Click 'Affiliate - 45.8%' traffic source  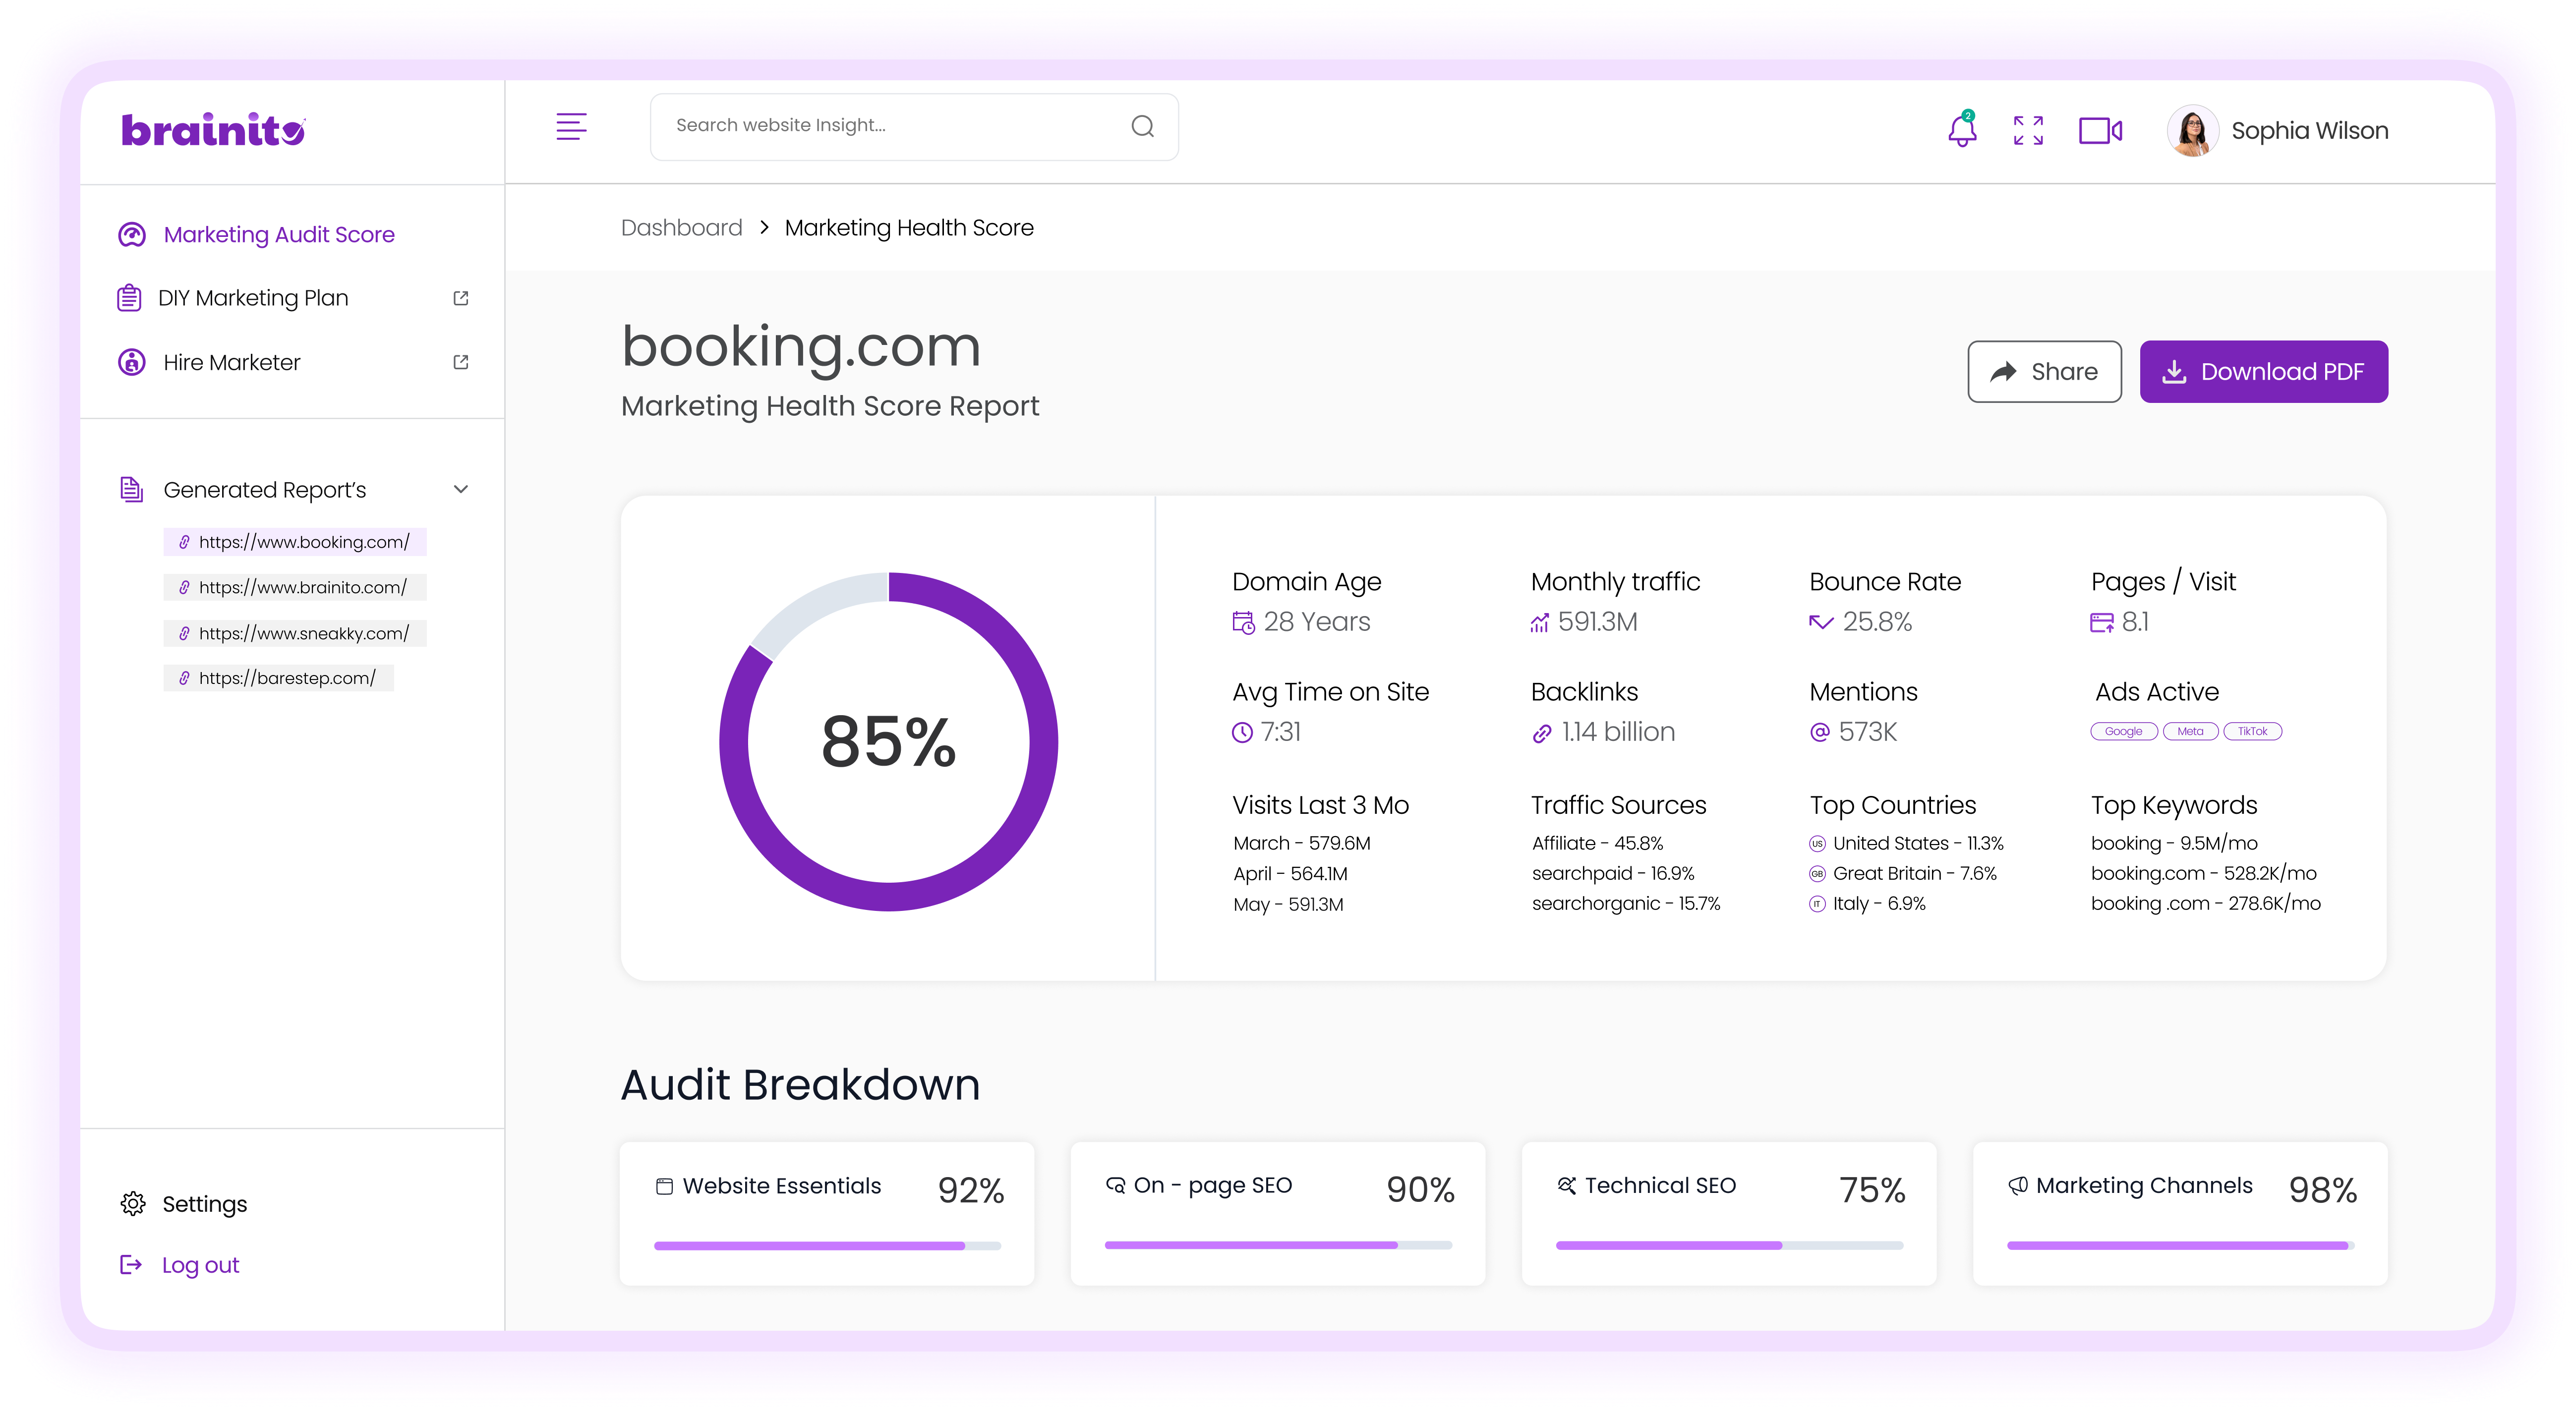(x=1597, y=844)
